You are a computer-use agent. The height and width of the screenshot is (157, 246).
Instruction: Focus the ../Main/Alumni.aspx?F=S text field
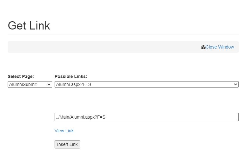click(146, 117)
